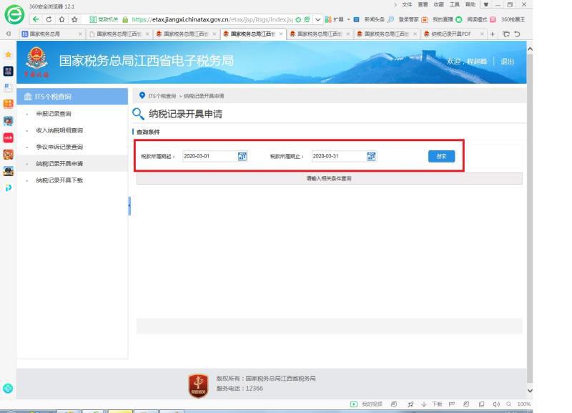
Task: Click the 100% zoom level text
Action: (524, 404)
